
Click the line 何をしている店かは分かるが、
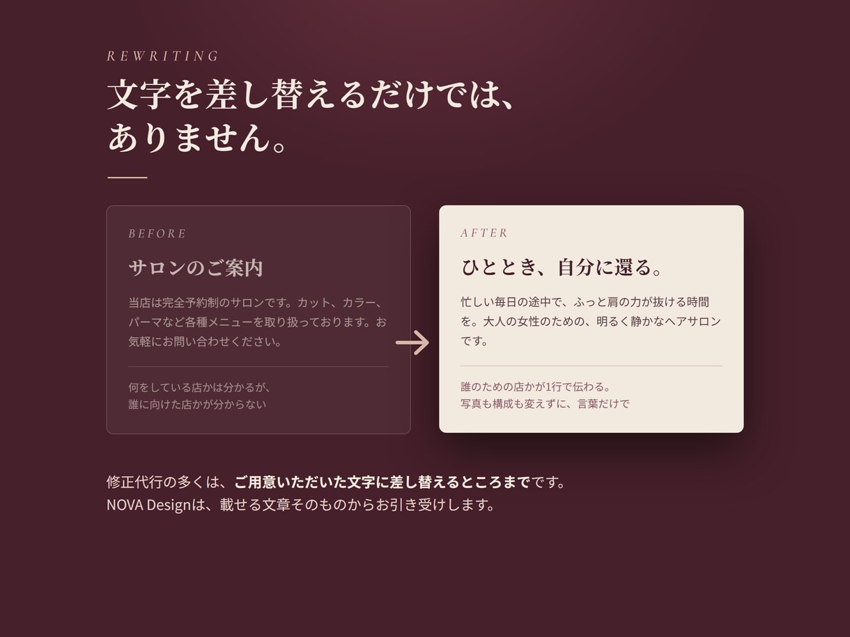click(x=199, y=387)
